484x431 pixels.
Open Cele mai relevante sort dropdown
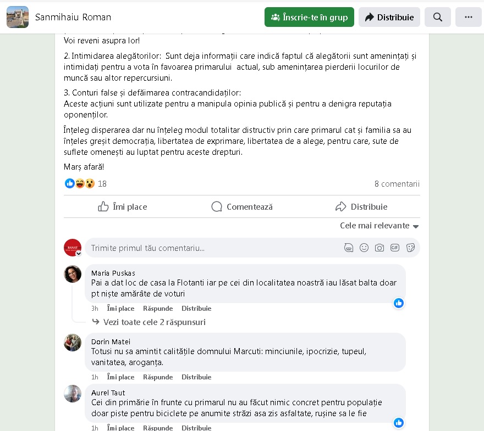pyautogui.click(x=380, y=226)
